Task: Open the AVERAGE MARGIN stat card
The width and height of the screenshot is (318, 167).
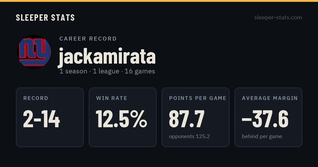Action: pyautogui.click(x=268, y=117)
